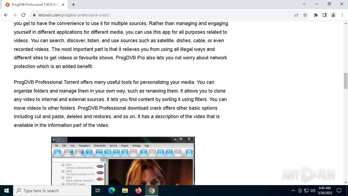Click Plugins menu in ProgDVB screenshot
The height and width of the screenshot is (196, 348).
[x=125, y=146]
